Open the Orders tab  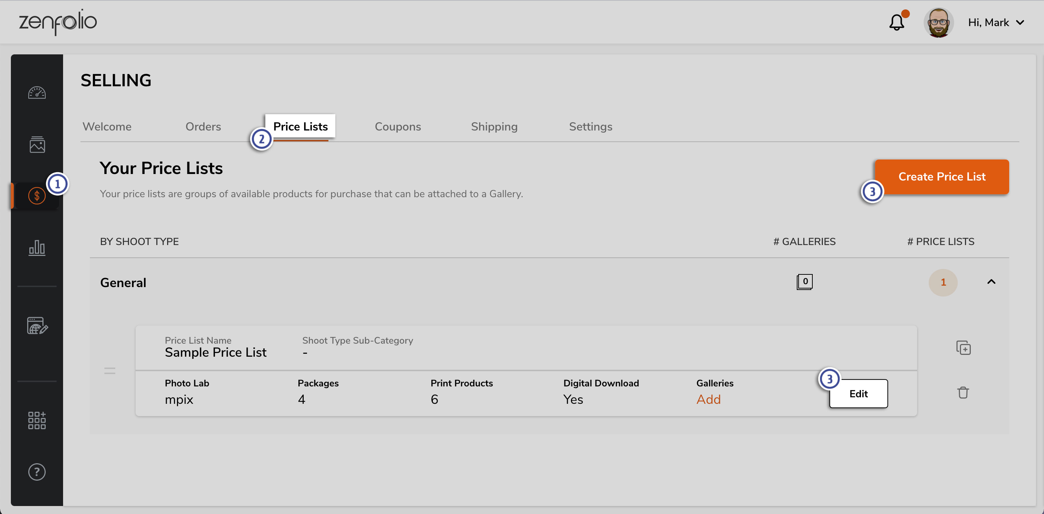click(x=203, y=127)
